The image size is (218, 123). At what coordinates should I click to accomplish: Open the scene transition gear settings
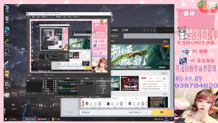point(93,81)
